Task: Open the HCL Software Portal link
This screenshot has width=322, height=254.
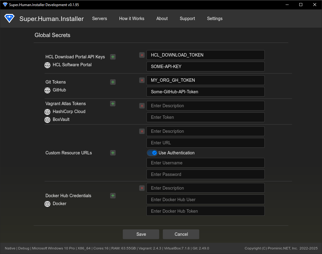Action: (x=72, y=65)
